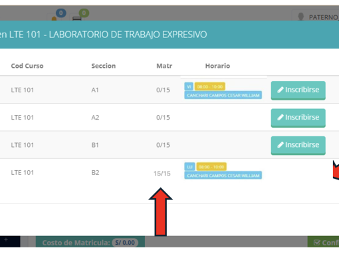The image size is (339, 254).
Task: Click the Seccion column header
Action: [104, 66]
